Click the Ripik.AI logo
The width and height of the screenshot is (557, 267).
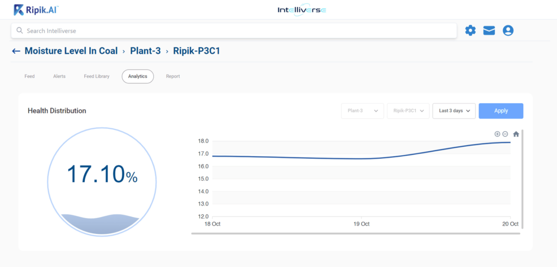[36, 9]
